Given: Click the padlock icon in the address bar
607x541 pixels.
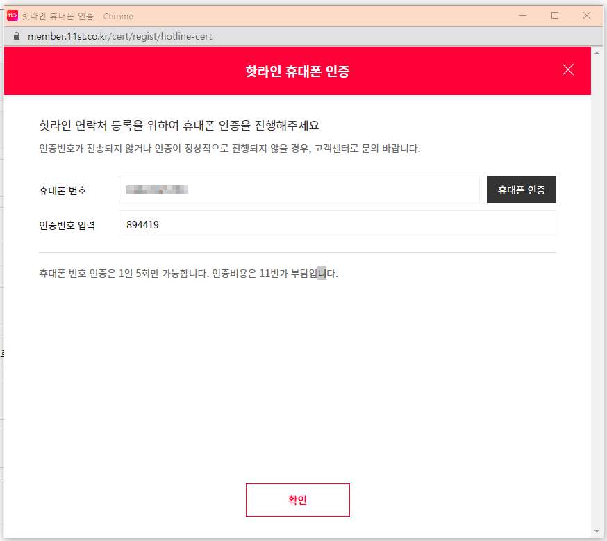Looking at the screenshot, I should [x=16, y=36].
